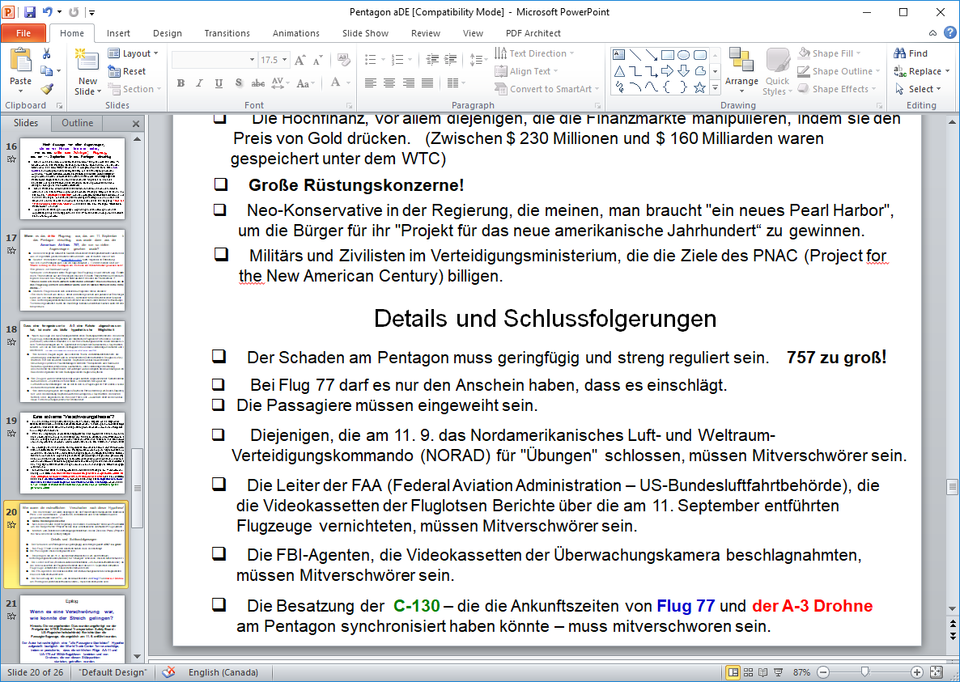Click the English (Canada) language indicator
The image size is (960, 682).
(x=223, y=672)
